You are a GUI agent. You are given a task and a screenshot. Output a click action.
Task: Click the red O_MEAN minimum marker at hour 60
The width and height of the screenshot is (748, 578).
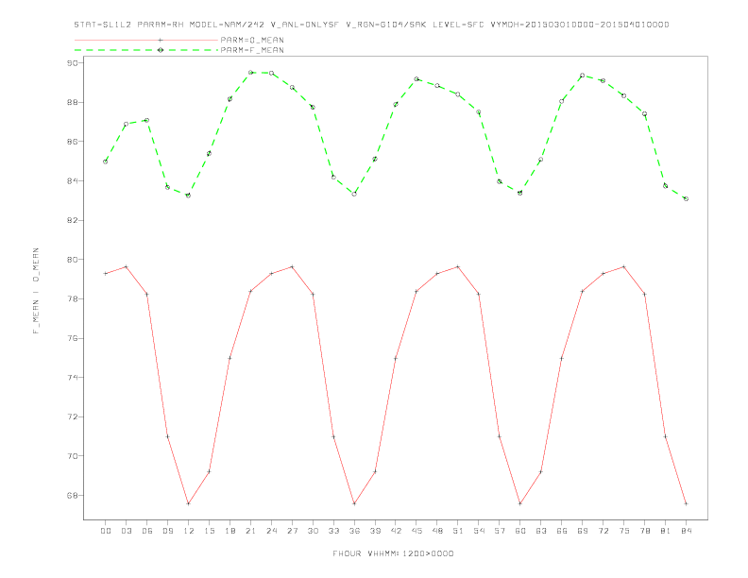coord(520,503)
